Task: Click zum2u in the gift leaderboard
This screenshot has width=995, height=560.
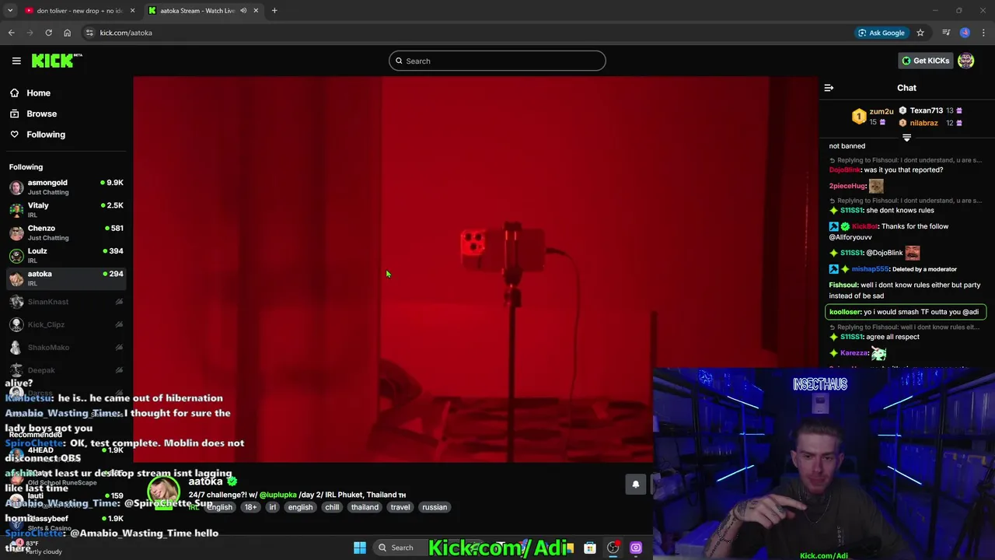Action: pos(882,111)
